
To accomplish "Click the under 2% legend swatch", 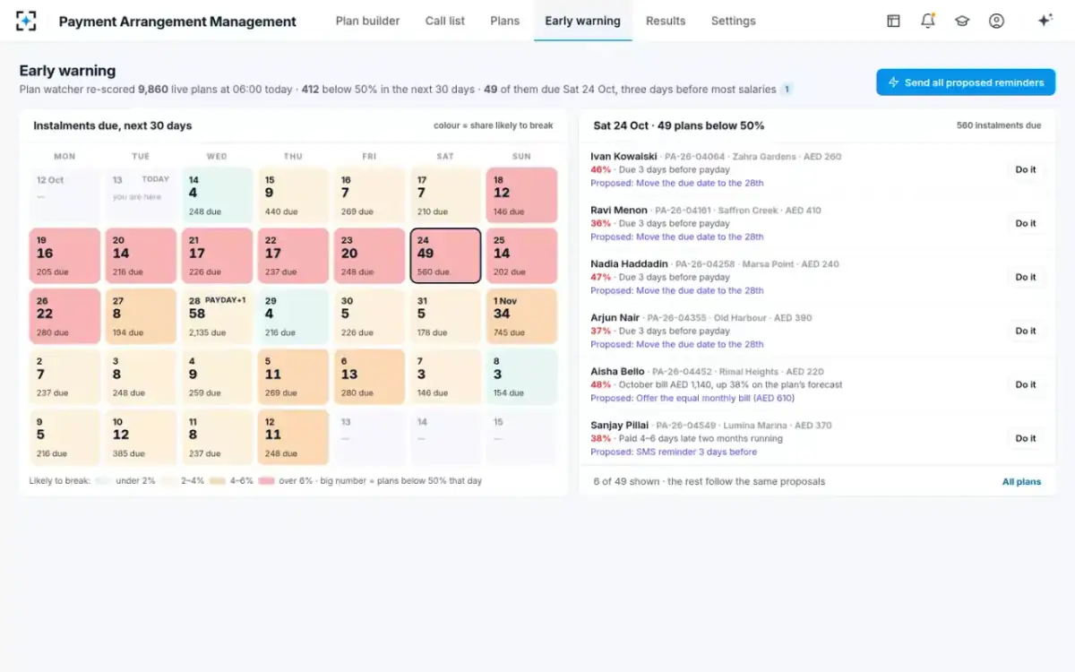I will click(x=103, y=481).
